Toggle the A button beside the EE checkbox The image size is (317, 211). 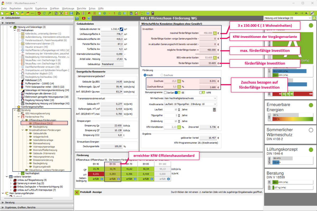click(x=179, y=93)
